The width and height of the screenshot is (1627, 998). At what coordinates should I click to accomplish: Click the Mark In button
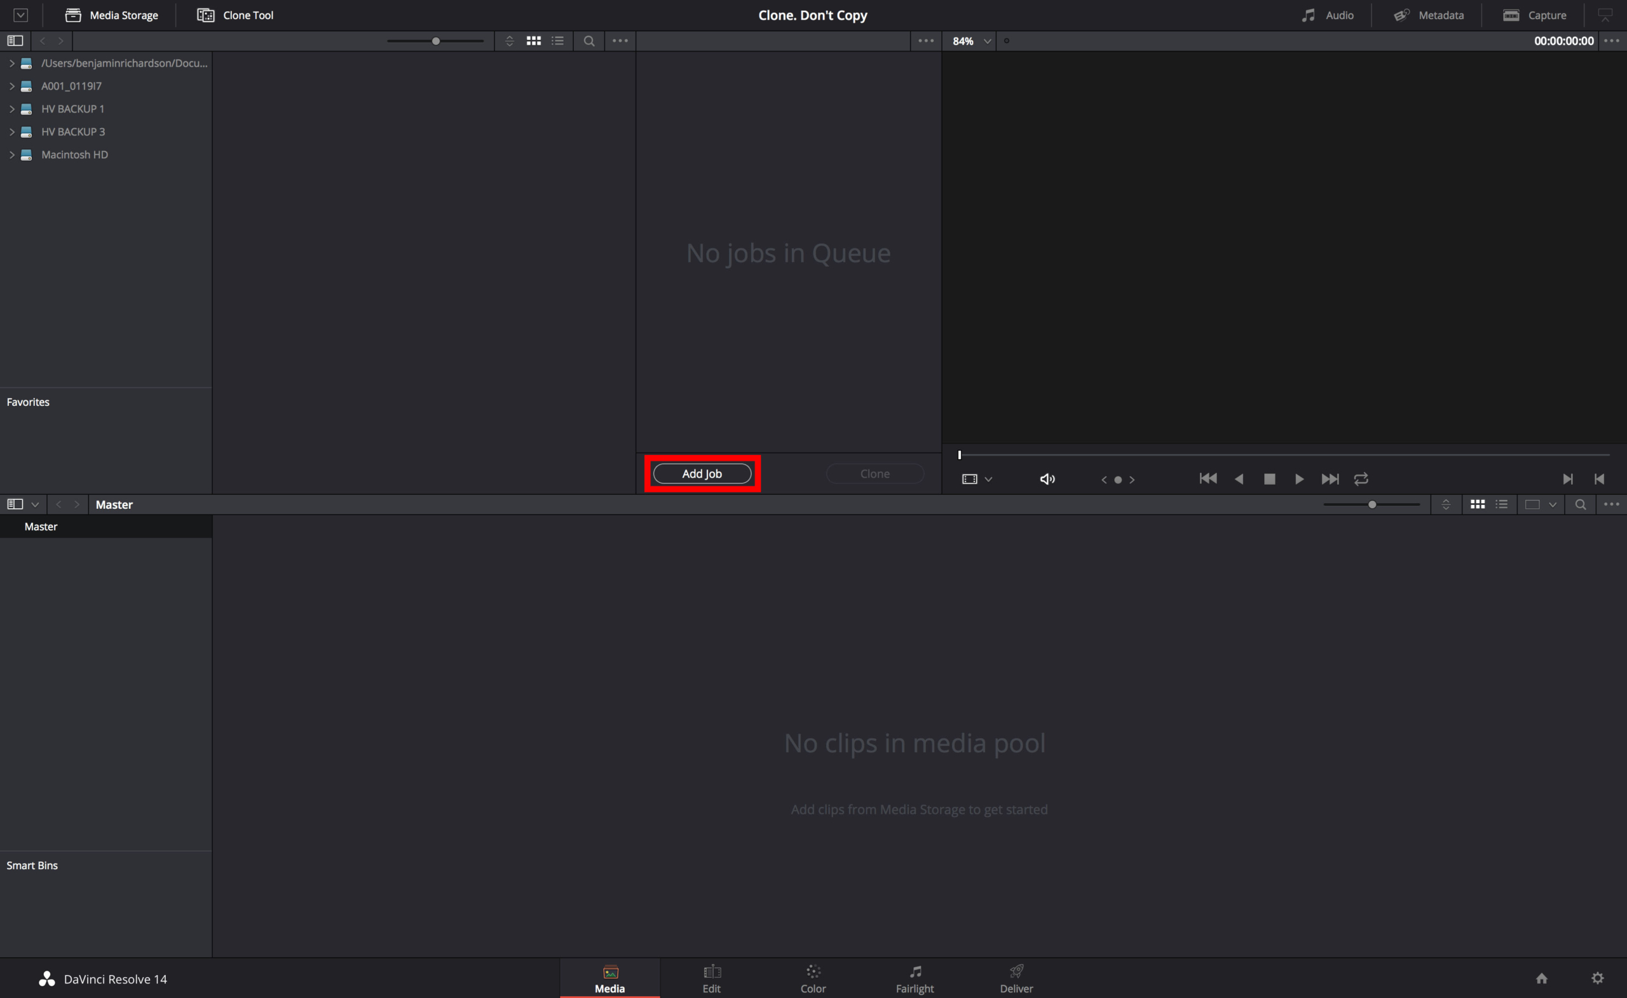click(x=1567, y=479)
